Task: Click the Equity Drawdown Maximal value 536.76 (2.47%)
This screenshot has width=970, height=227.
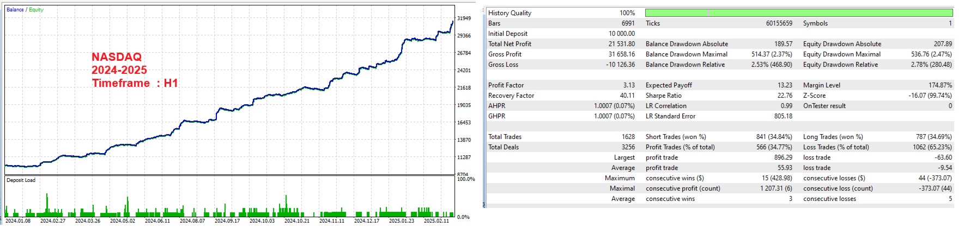Action: tap(932, 54)
